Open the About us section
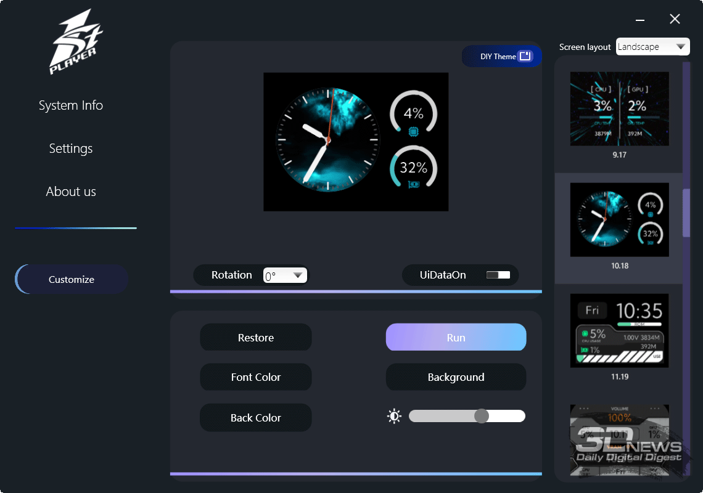 (71, 192)
